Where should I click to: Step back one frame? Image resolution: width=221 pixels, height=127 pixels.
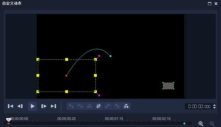pos(20,106)
